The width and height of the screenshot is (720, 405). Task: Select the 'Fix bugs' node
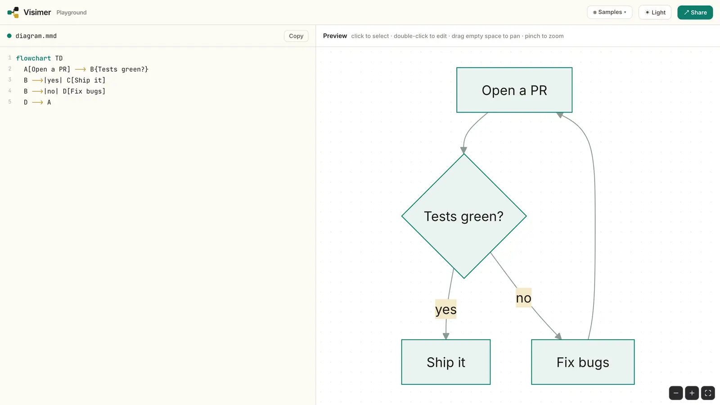[583, 362]
